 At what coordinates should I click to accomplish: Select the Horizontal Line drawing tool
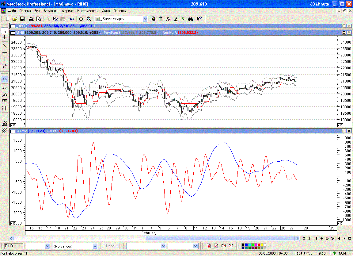(x=5, y=53)
